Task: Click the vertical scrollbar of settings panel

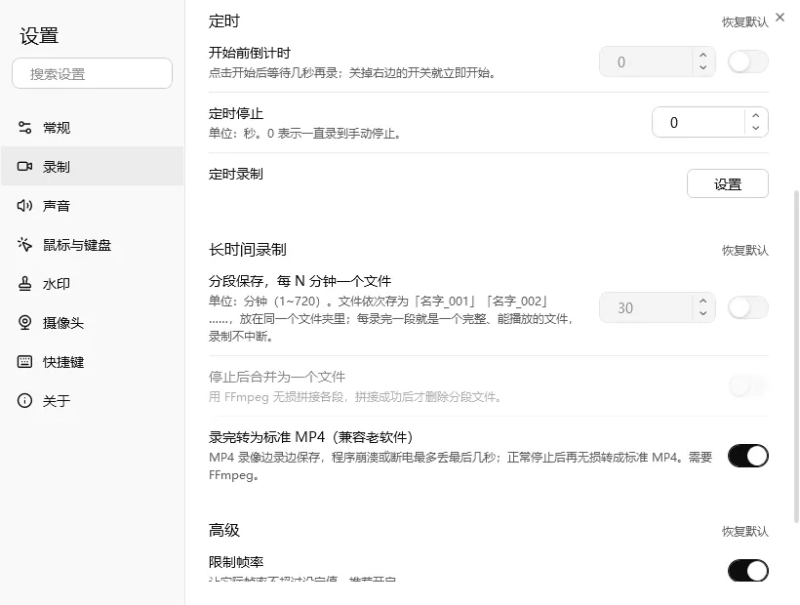Action: (x=796, y=356)
